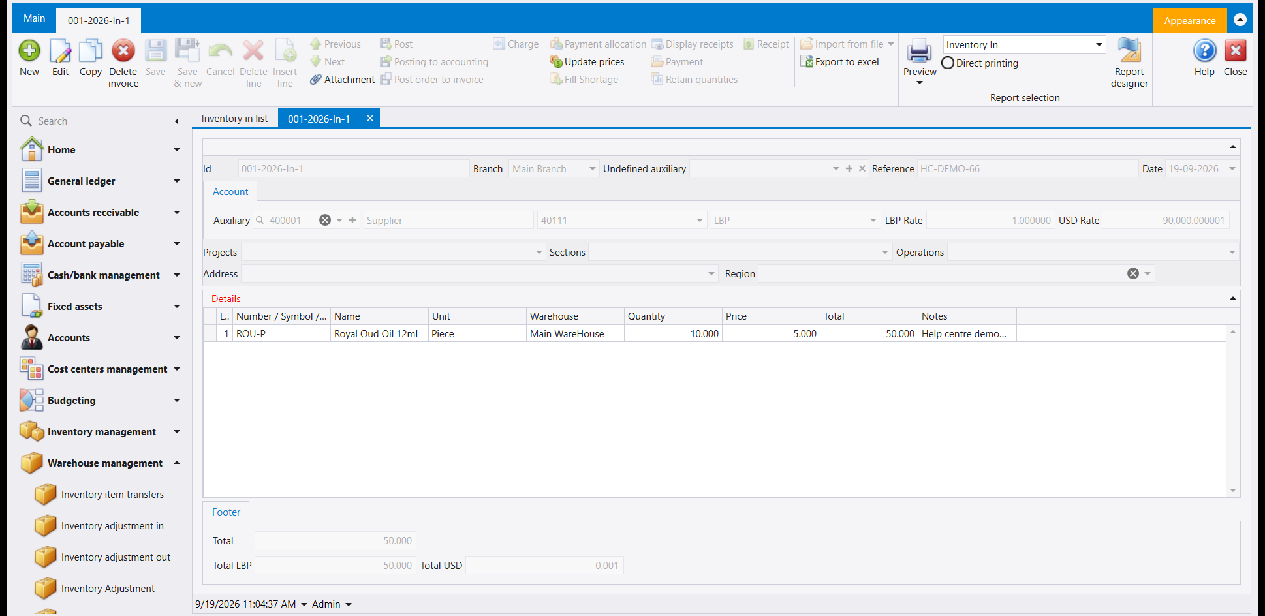Collapse the ribbon with the arrow button
This screenshot has height=616, width=1265.
click(x=1240, y=20)
